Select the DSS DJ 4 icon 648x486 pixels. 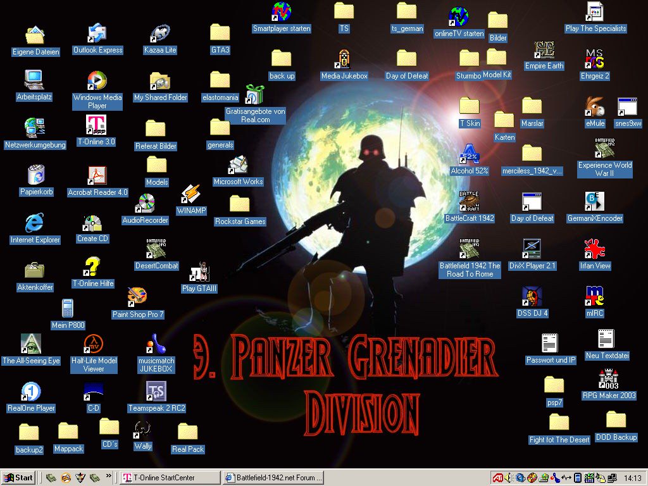(x=532, y=297)
